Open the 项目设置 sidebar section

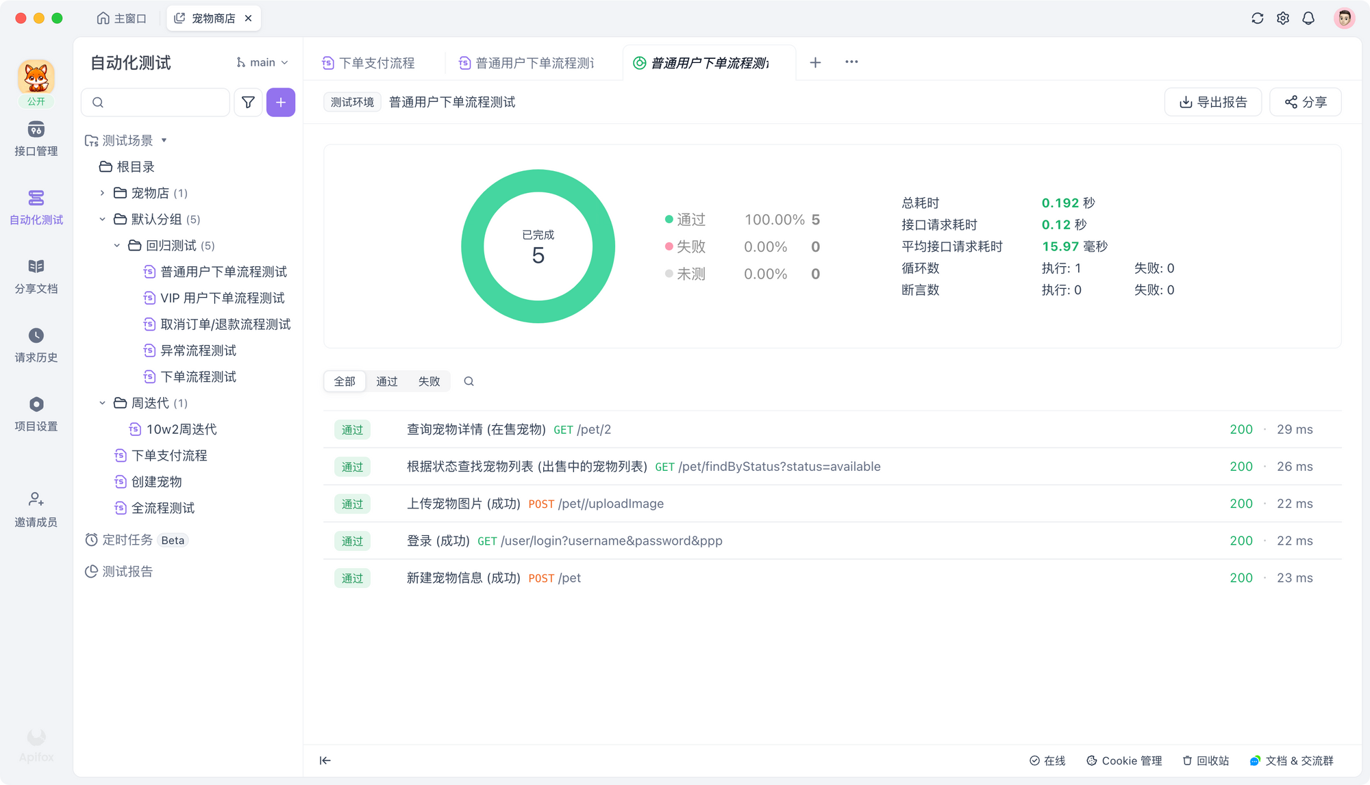click(36, 411)
